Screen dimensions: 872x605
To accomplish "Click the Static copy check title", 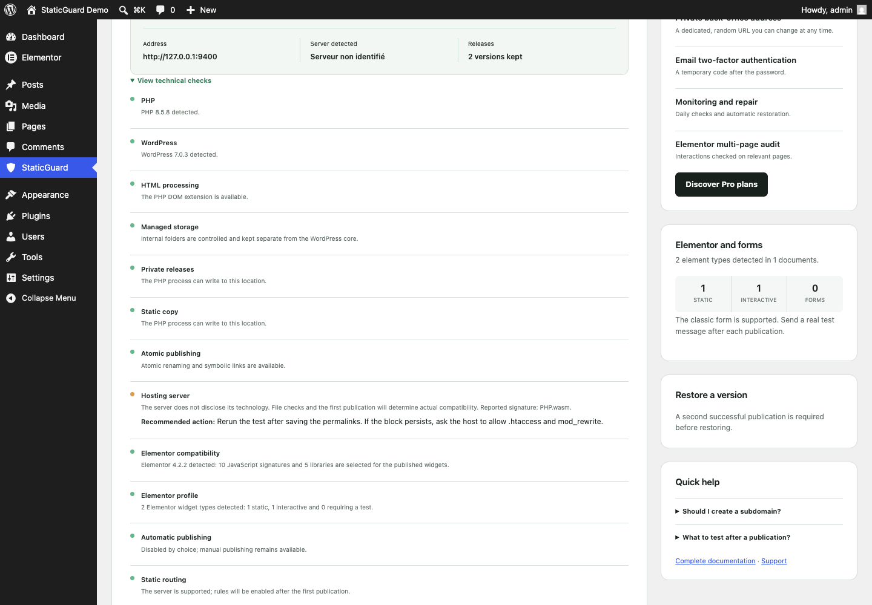I will (159, 312).
